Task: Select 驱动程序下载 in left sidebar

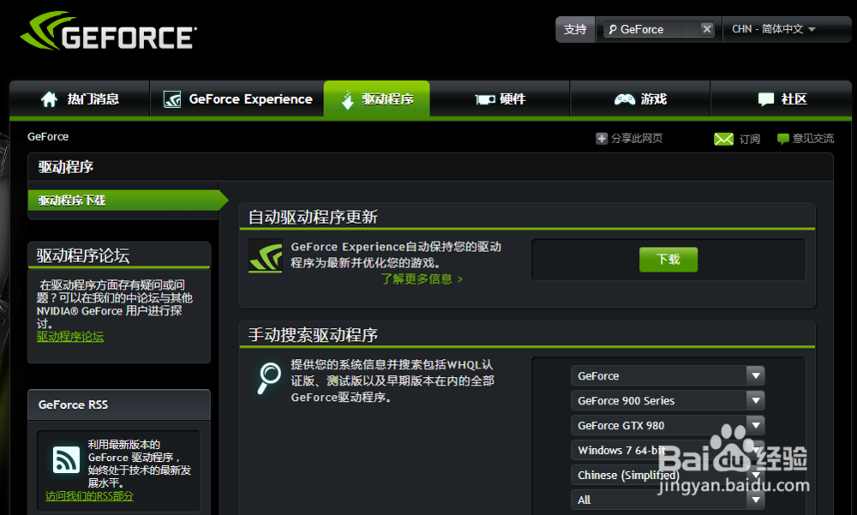Action: coord(128,201)
